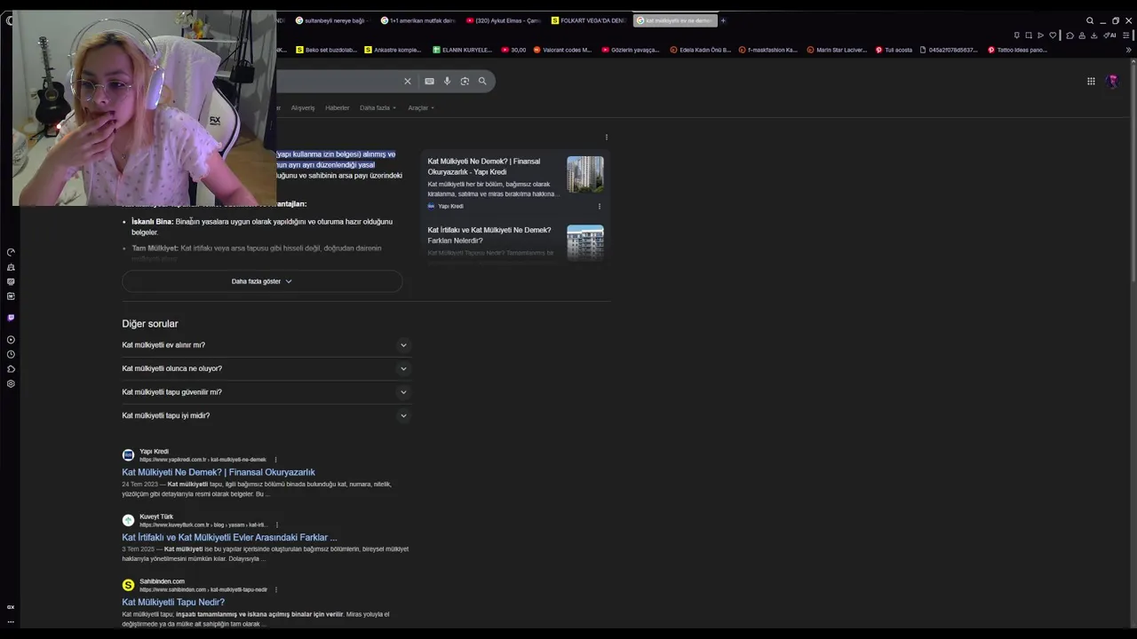Open 'Kat İrtifakı ve Kat Mülkiyeti' source card

489,235
